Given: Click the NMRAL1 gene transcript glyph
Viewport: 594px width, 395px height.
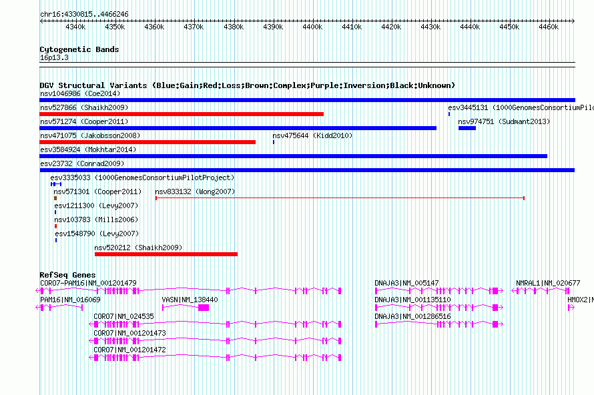Looking at the screenshot, I should (540, 291).
